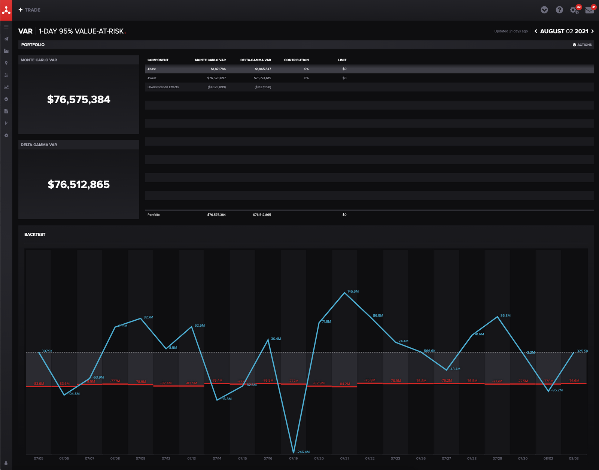Go to previous date with left chevron
This screenshot has height=470, width=599.
pyautogui.click(x=536, y=31)
